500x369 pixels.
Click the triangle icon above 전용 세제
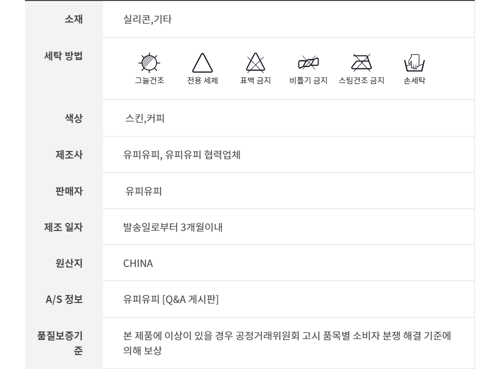(x=202, y=63)
